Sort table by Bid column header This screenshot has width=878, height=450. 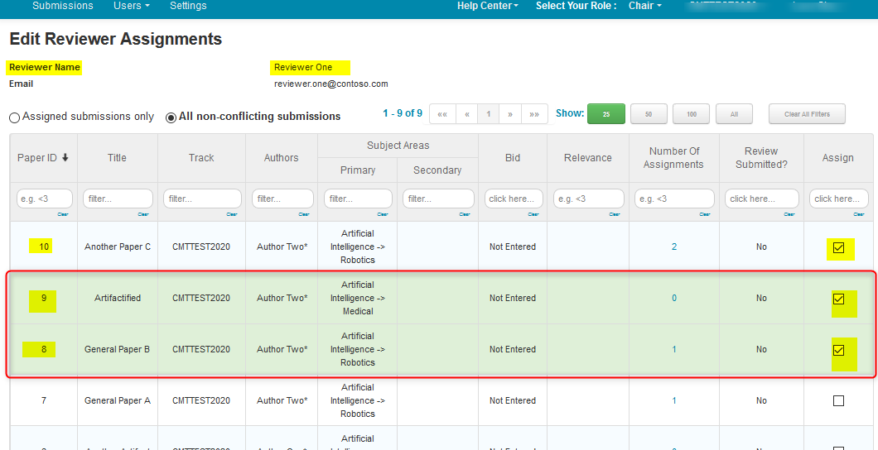point(513,158)
